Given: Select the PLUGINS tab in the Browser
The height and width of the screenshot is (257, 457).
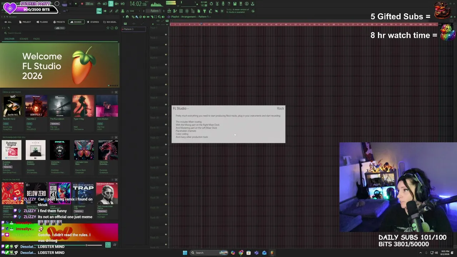Looking at the screenshot, I should point(42,22).
